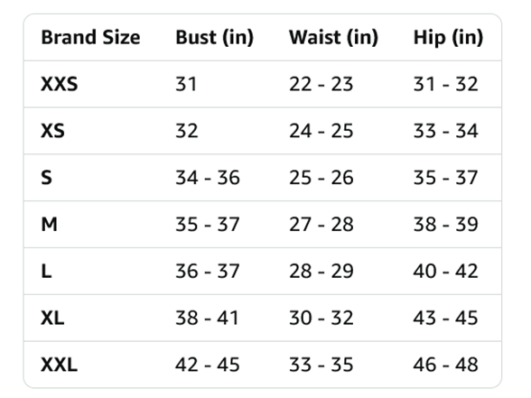Click the XS waist value 24 - 25

(x=321, y=131)
